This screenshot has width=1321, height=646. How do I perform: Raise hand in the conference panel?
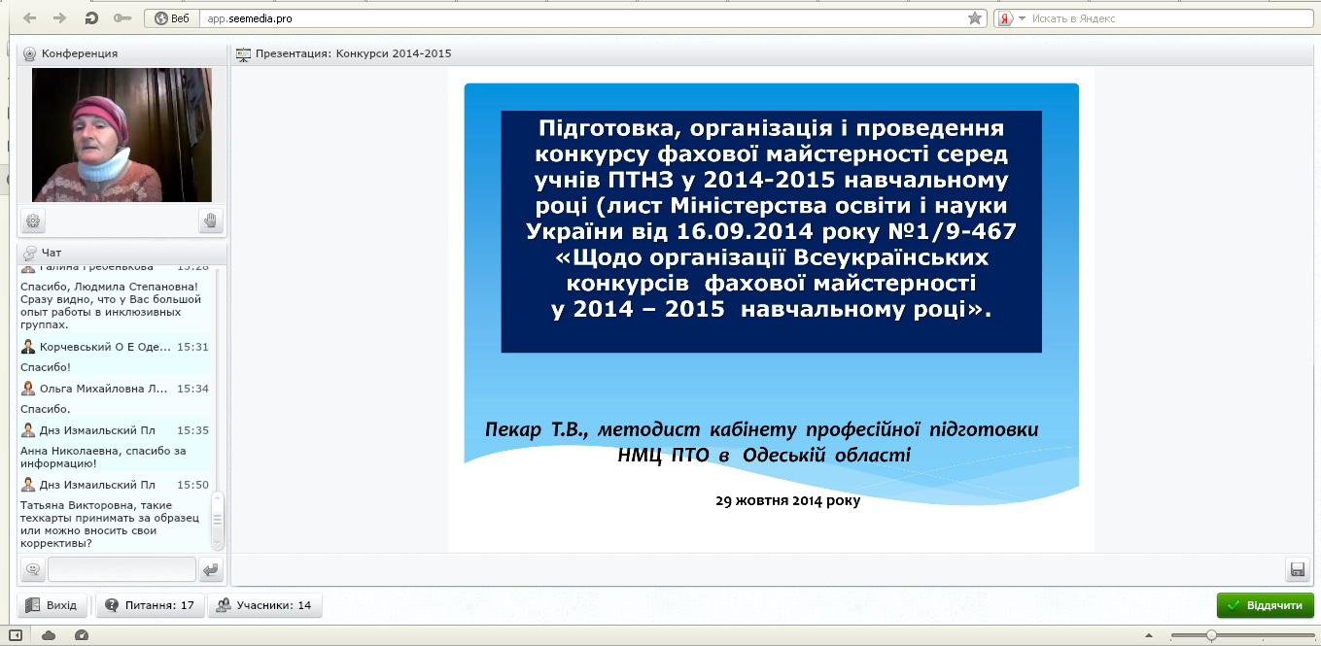[x=211, y=221]
